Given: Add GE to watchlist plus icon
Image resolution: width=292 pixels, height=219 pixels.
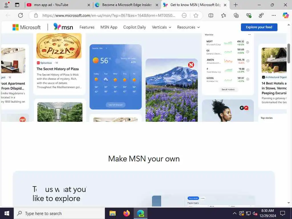Looking at the screenshot, I should 248,52.
